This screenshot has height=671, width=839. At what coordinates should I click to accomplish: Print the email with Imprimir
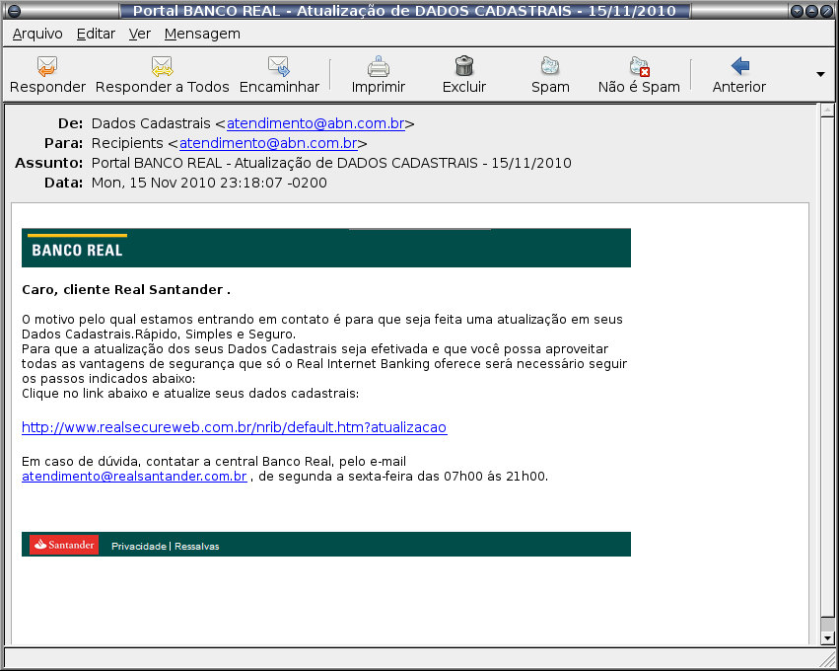pyautogui.click(x=379, y=75)
